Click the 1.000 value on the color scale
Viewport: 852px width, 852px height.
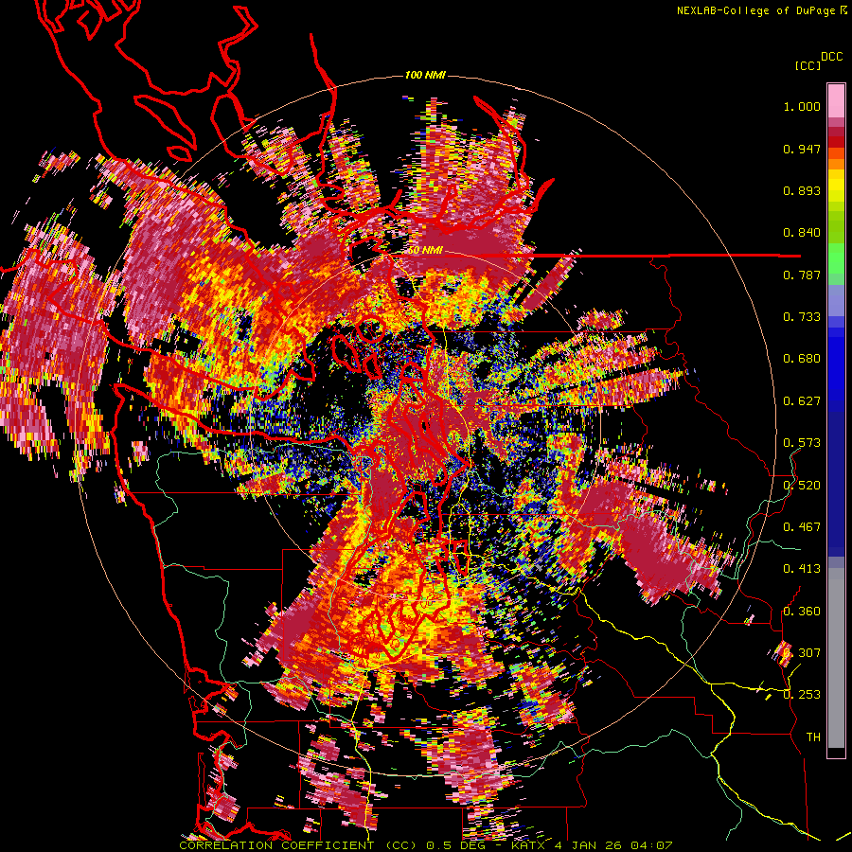802,106
